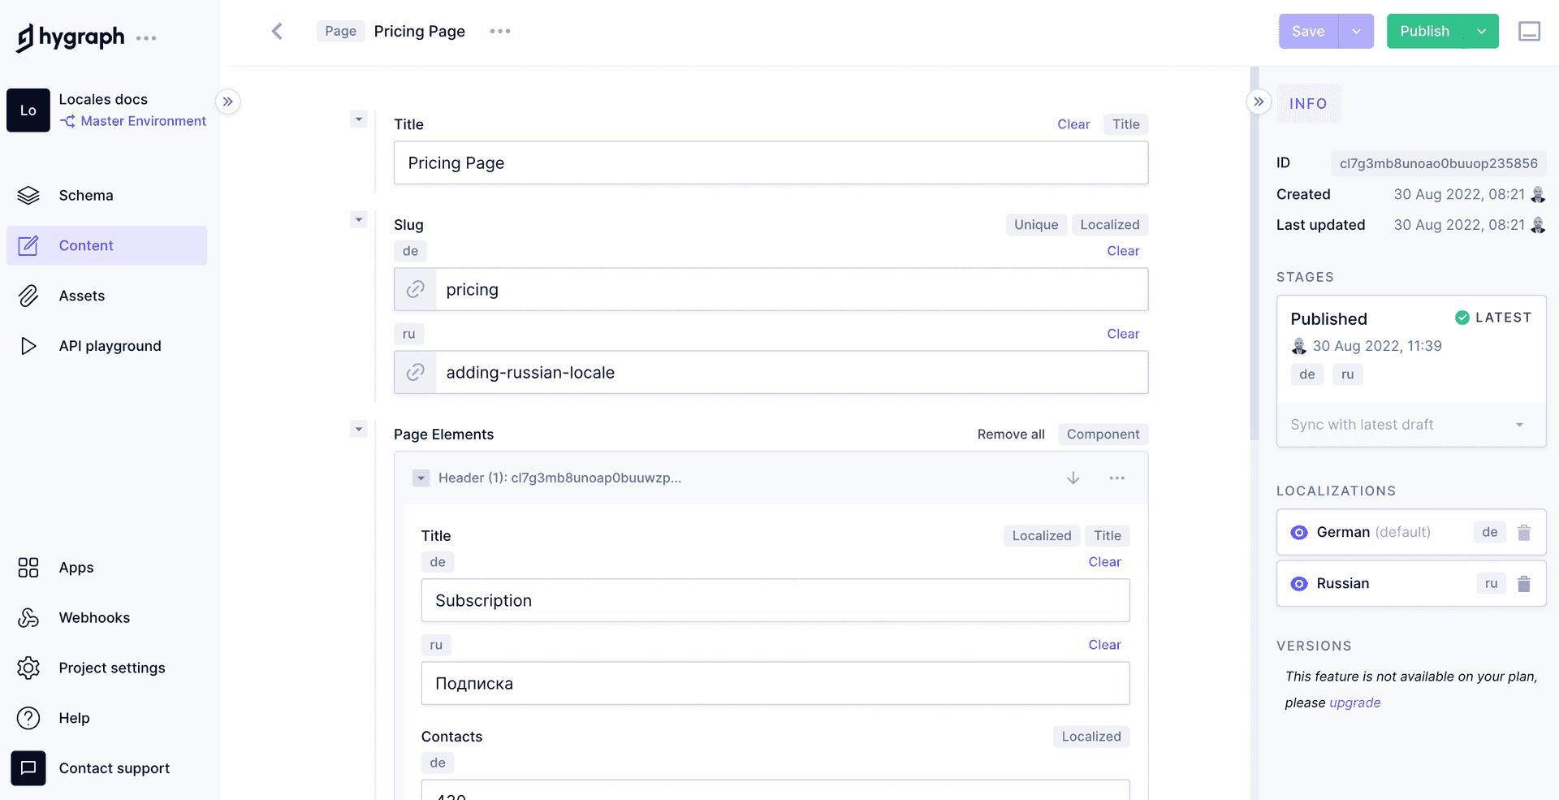Focus the Pricing Page title input
Image resolution: width=1559 pixels, height=800 pixels.
771,162
